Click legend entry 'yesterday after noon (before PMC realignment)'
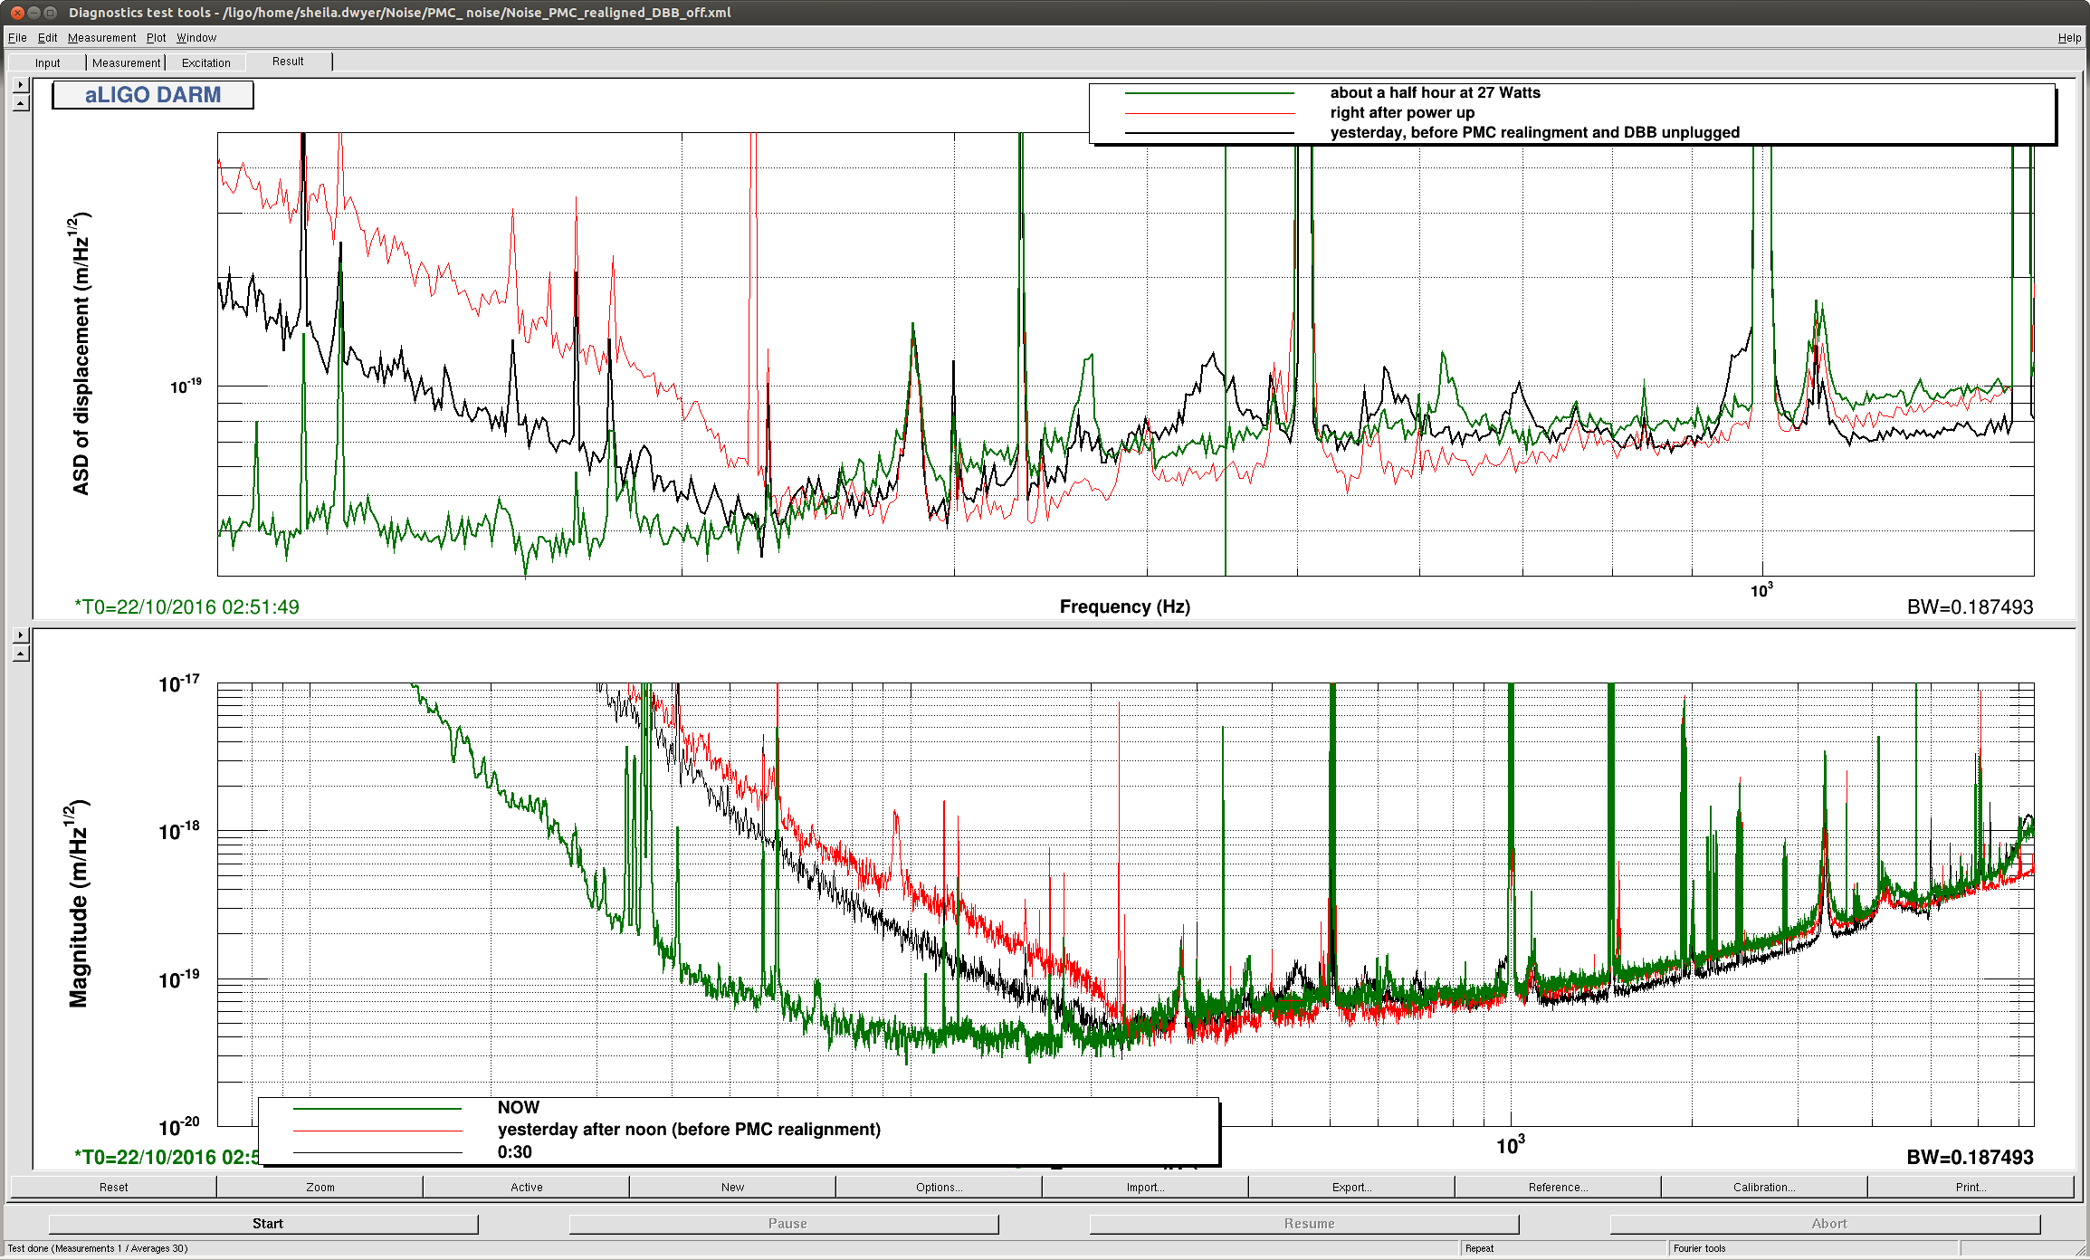The height and width of the screenshot is (1260, 2090). (689, 1129)
